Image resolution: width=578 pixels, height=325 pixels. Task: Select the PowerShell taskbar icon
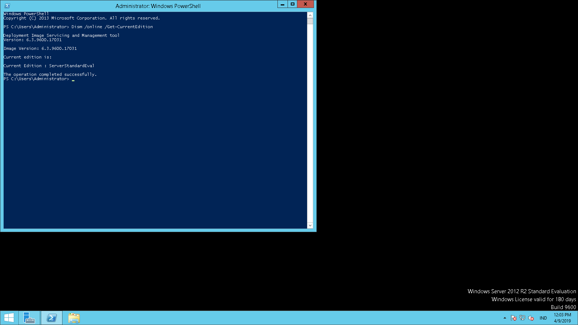click(x=52, y=318)
